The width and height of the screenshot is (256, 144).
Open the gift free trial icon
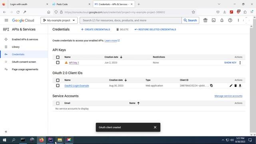click(205, 20)
